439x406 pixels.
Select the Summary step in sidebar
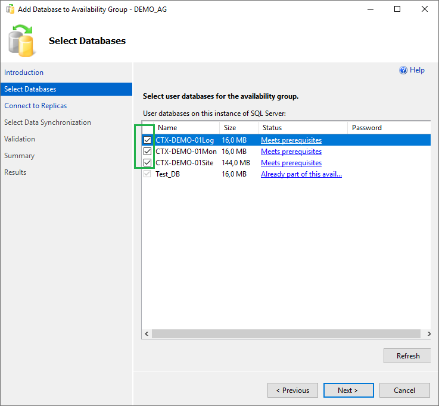pos(19,156)
